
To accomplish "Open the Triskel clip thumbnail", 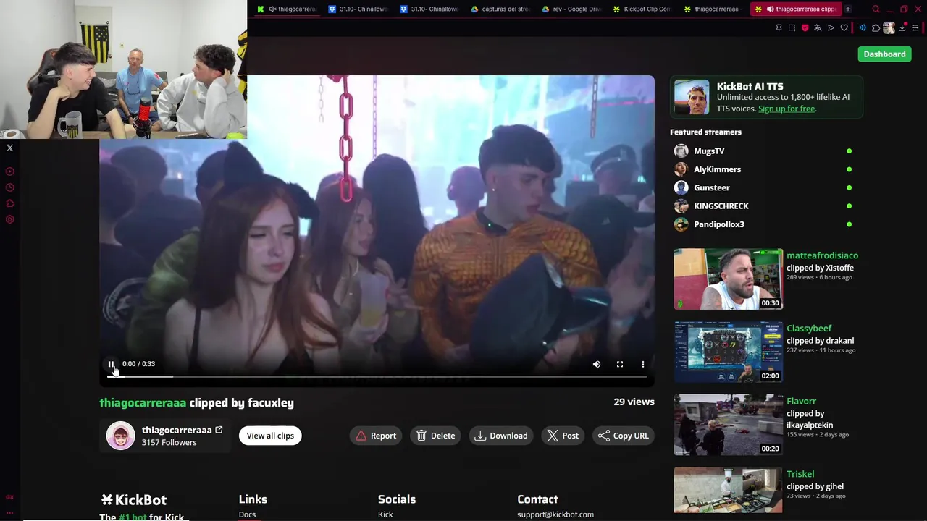I will 728,490.
